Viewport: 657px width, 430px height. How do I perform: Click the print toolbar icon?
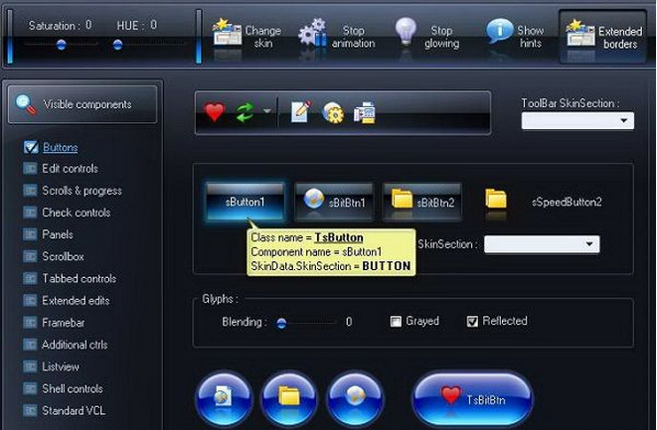[x=365, y=112]
